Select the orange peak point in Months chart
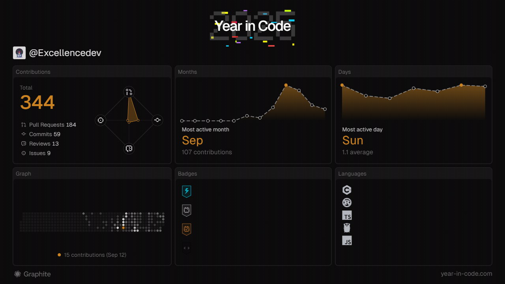Screen dimensions: 505x284 pos(286,85)
